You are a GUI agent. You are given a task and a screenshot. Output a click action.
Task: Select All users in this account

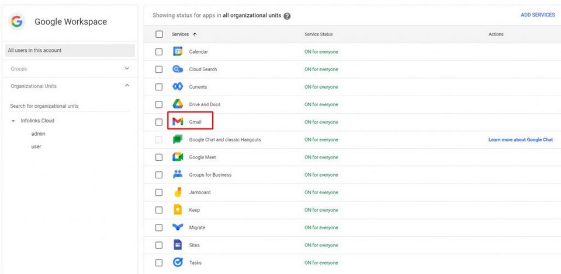point(69,51)
